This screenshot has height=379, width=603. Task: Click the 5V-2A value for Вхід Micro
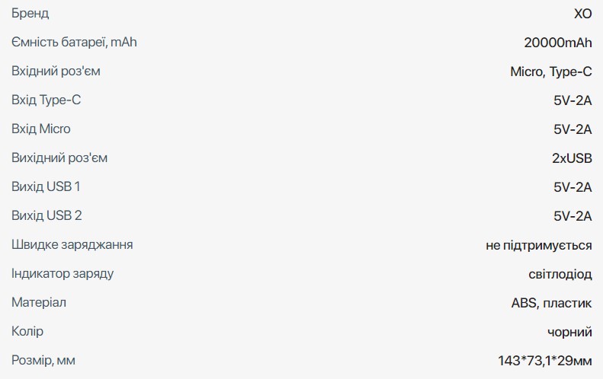[x=573, y=129]
